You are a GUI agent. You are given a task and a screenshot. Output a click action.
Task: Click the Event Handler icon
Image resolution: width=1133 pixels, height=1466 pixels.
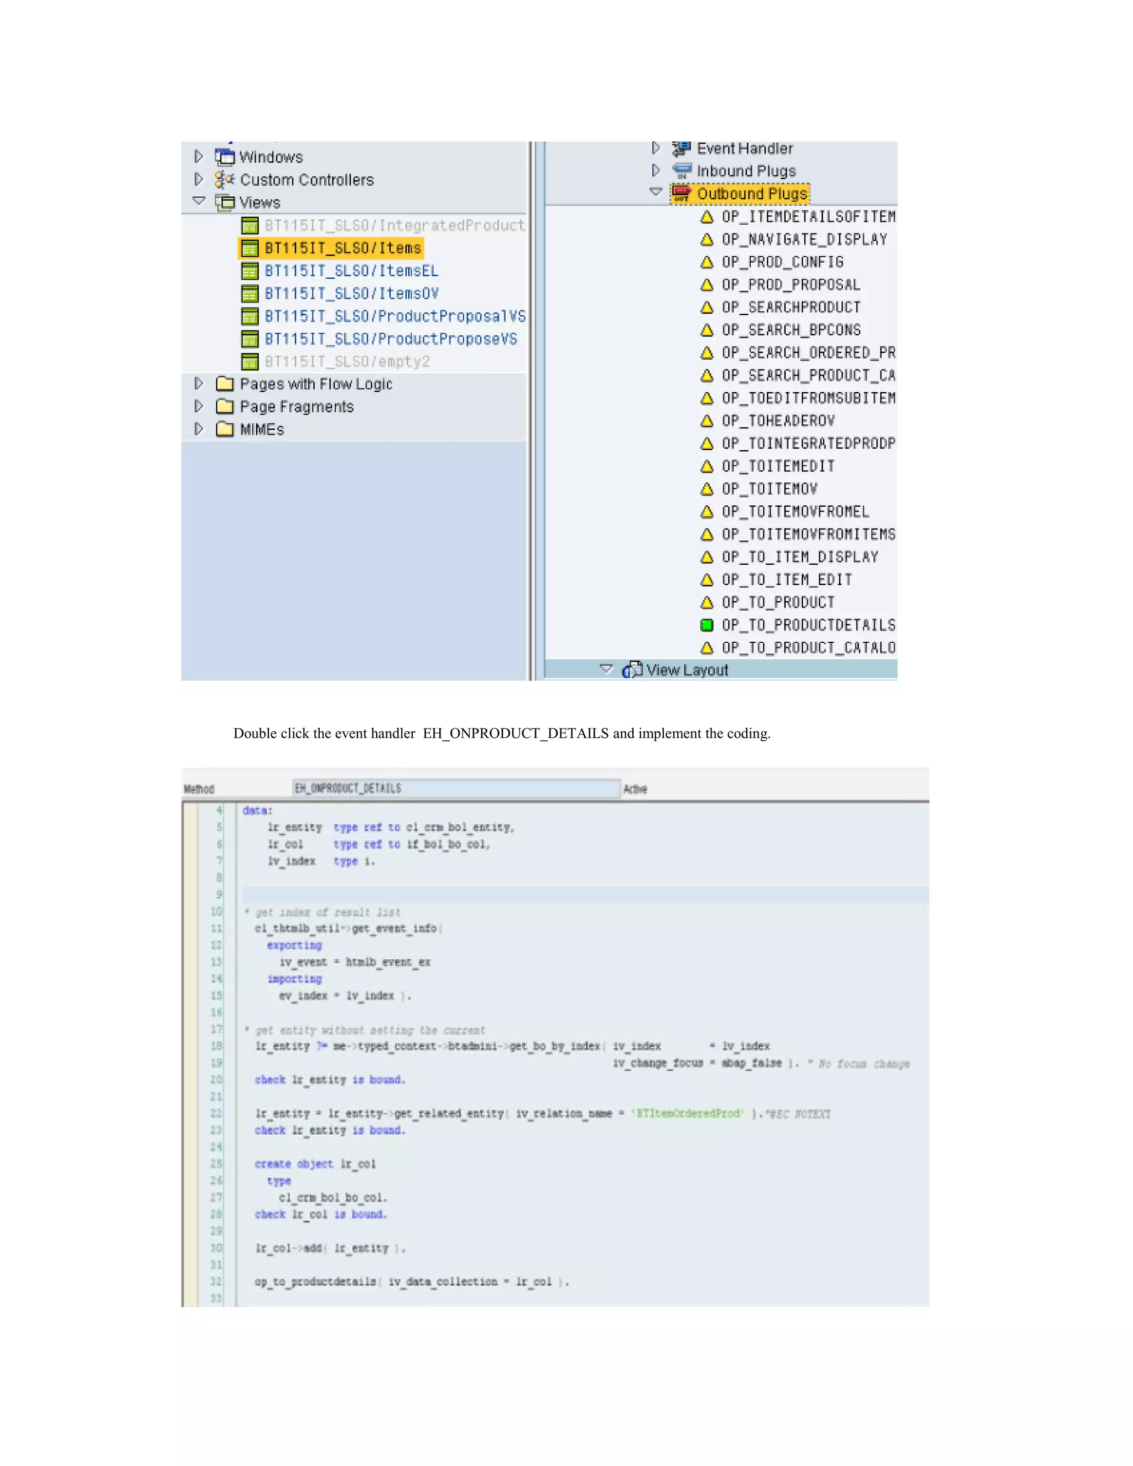[x=682, y=148]
